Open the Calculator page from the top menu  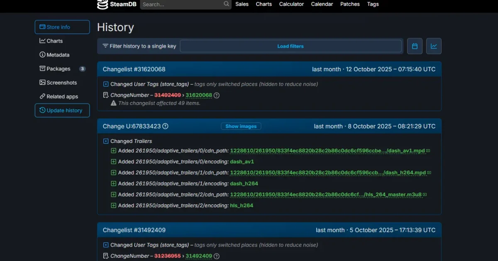click(x=291, y=4)
